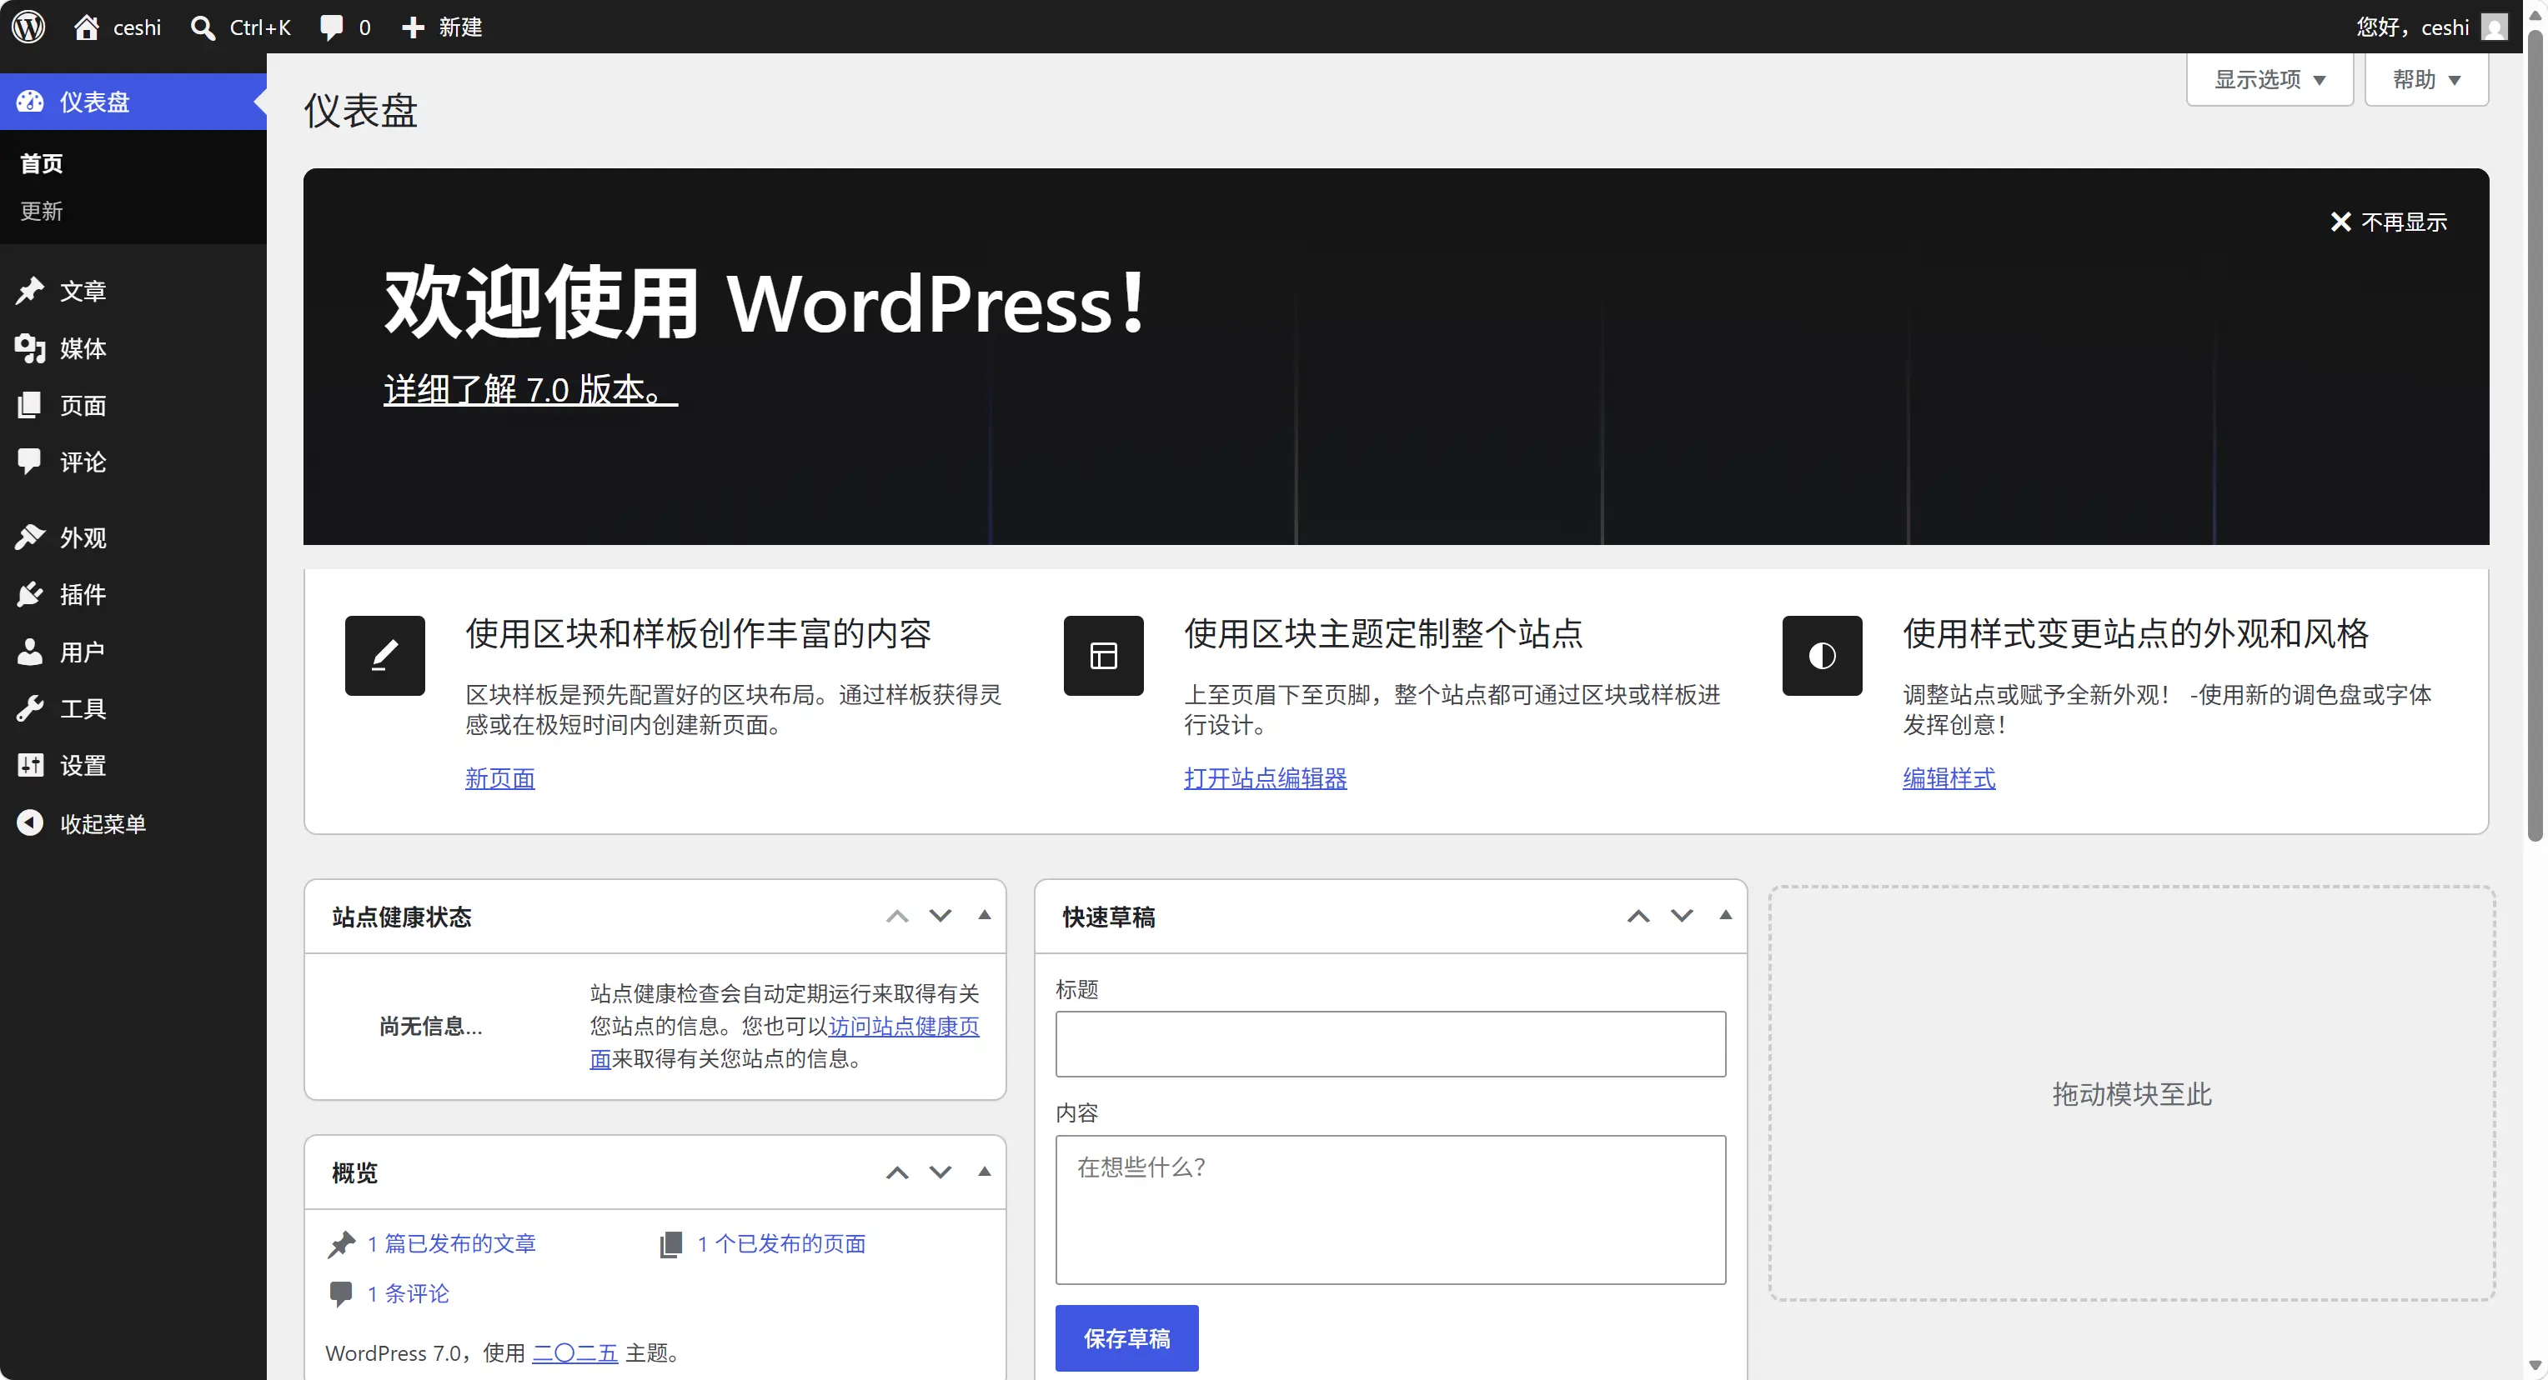The width and height of the screenshot is (2548, 1380).
Task: Open the comments bubble in admin bar
Action: pos(344,27)
